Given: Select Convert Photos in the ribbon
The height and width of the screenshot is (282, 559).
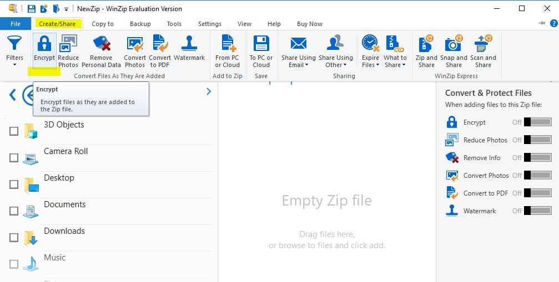Looking at the screenshot, I should (135, 43).
